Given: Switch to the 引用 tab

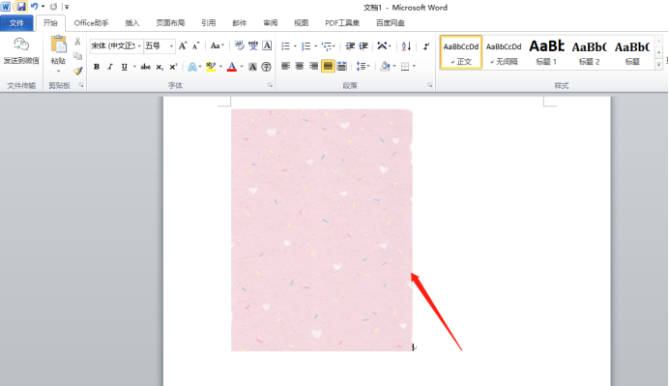Looking at the screenshot, I should (x=209, y=22).
